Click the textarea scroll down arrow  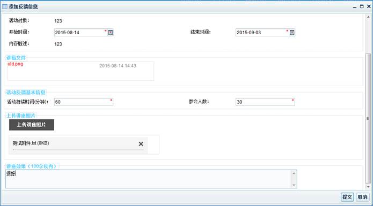coord(294,185)
